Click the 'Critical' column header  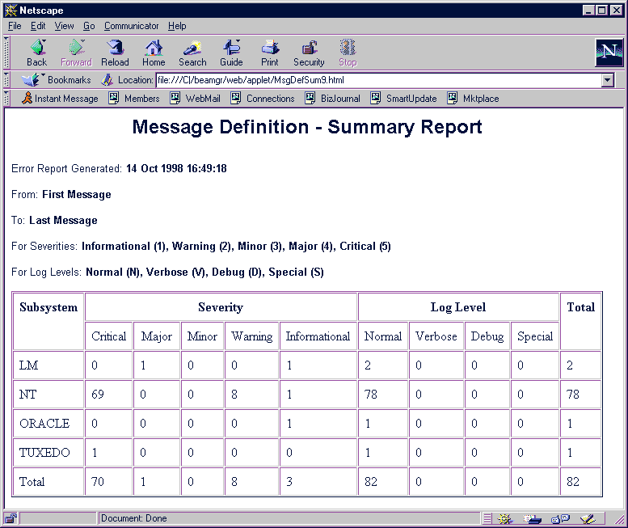pos(108,336)
